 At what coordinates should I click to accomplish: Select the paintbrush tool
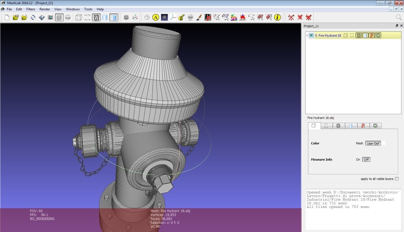(x=199, y=17)
